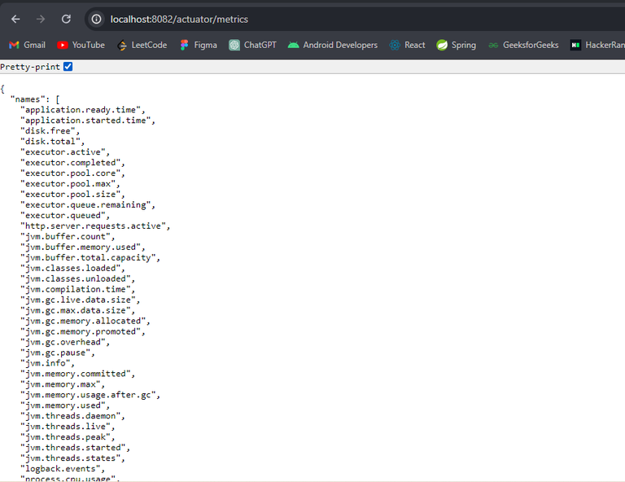Viewport: 625px width, 482px height.
Task: Click "jvm.buffer.count" metric name
Action: pyautogui.click(x=65, y=237)
